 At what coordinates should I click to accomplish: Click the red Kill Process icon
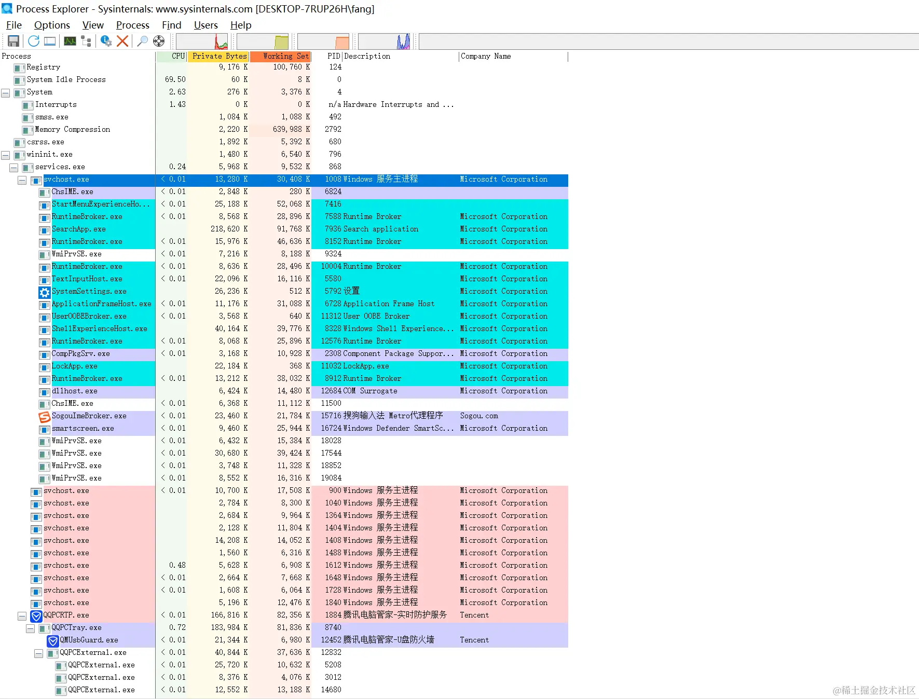pyautogui.click(x=122, y=41)
